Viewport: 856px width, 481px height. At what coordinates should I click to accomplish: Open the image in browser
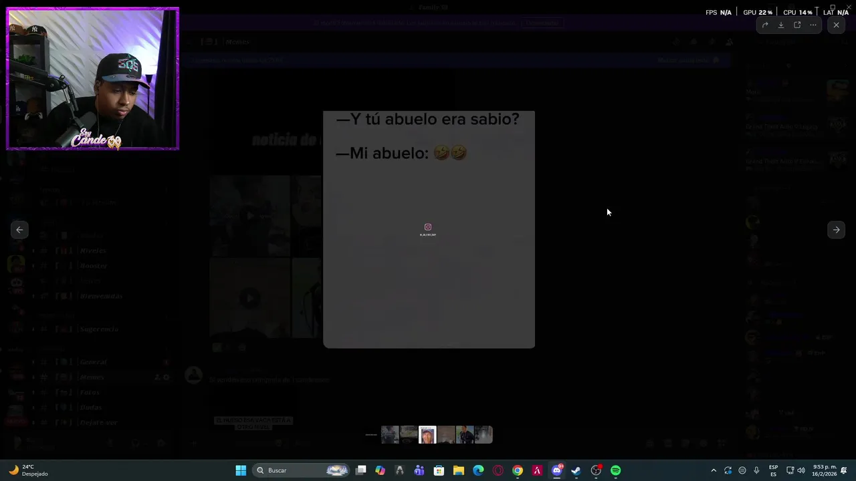point(797,25)
